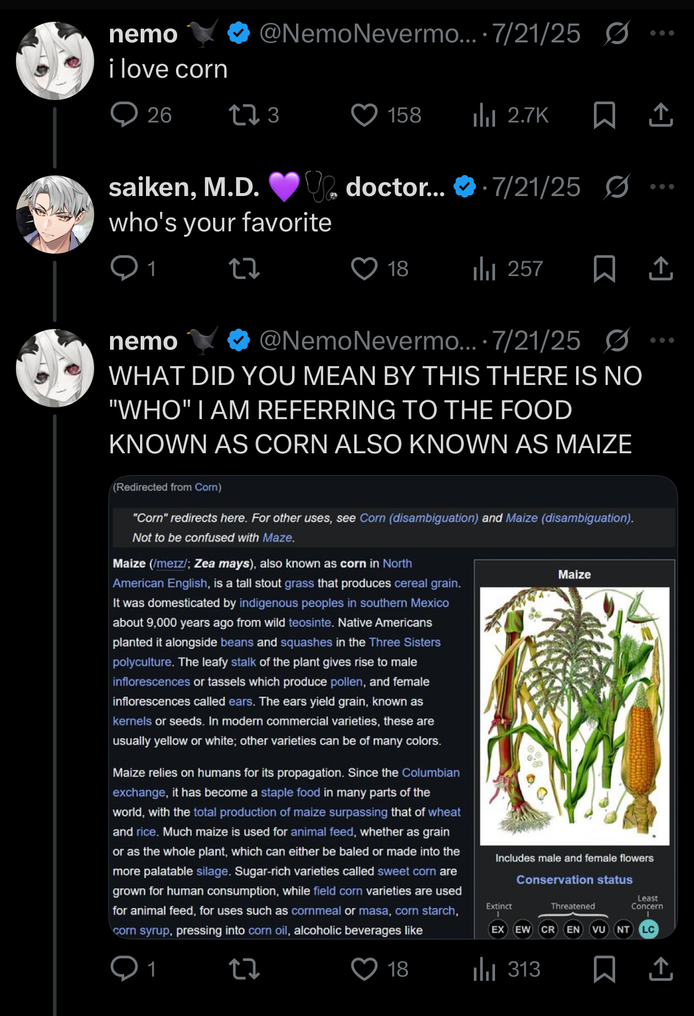The width and height of the screenshot is (694, 1016).
Task: Like saiken's "who's your favorite" reply
Action: click(364, 268)
